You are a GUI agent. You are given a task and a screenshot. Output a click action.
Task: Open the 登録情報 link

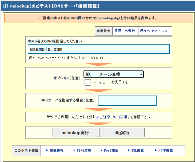(57, 151)
